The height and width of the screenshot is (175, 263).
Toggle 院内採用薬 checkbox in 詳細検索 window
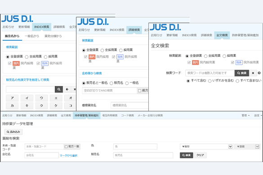click(85, 57)
